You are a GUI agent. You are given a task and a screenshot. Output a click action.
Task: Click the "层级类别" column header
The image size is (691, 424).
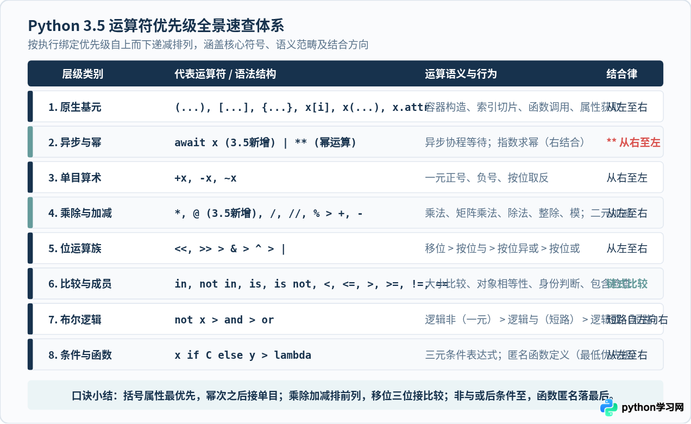tap(83, 74)
